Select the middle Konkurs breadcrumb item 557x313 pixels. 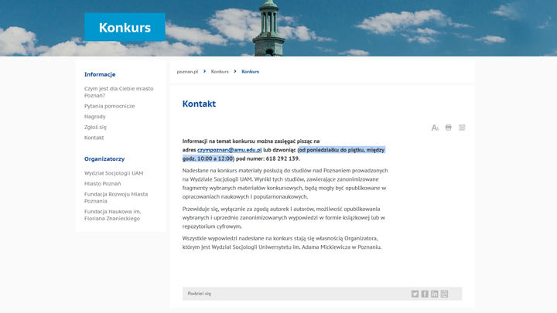(220, 72)
